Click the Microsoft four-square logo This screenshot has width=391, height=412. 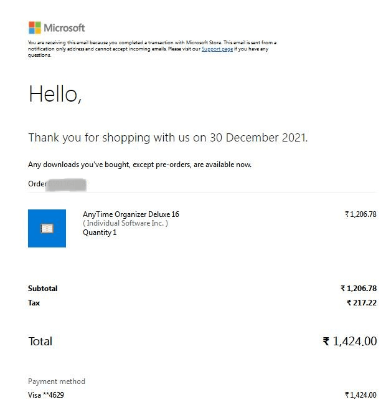coord(35,27)
